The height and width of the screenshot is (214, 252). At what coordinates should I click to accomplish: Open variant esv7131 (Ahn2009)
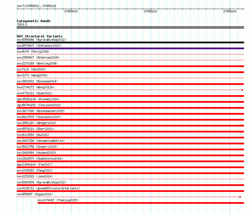click(31, 69)
